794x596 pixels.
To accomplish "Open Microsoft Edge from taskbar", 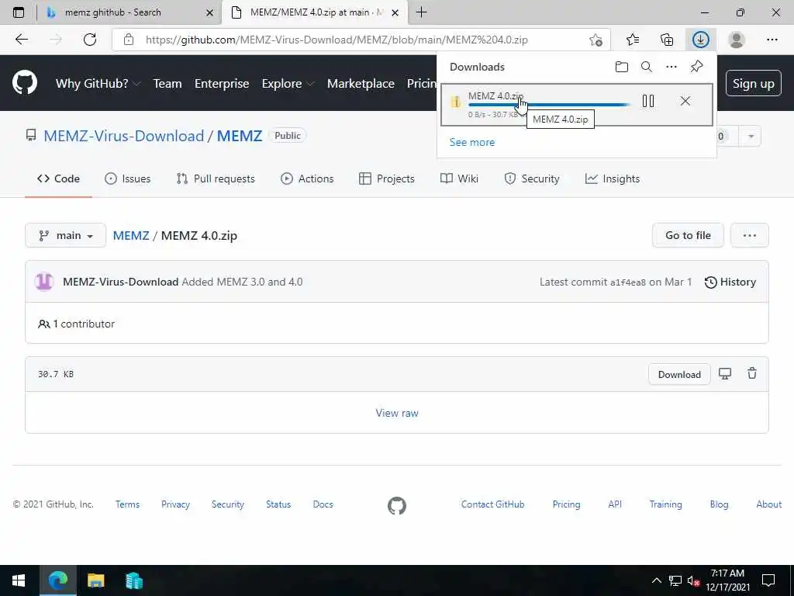I will coord(57,580).
